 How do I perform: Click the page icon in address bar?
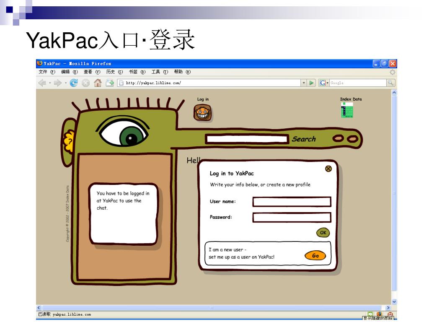tap(121, 83)
